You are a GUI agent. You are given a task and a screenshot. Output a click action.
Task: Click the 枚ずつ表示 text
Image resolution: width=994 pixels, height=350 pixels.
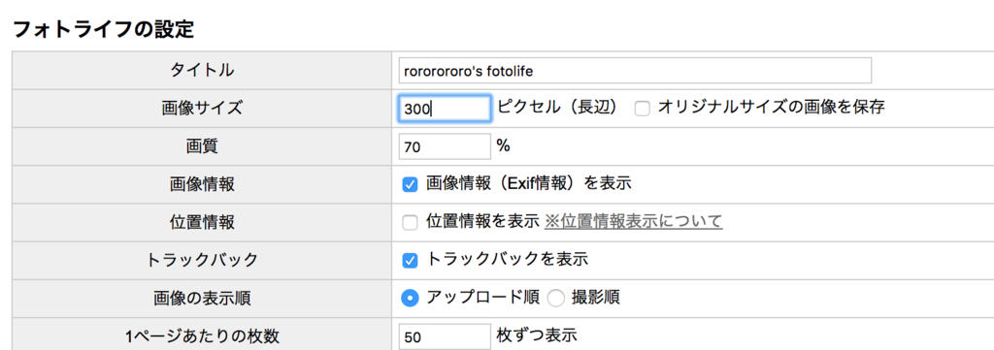(x=538, y=334)
